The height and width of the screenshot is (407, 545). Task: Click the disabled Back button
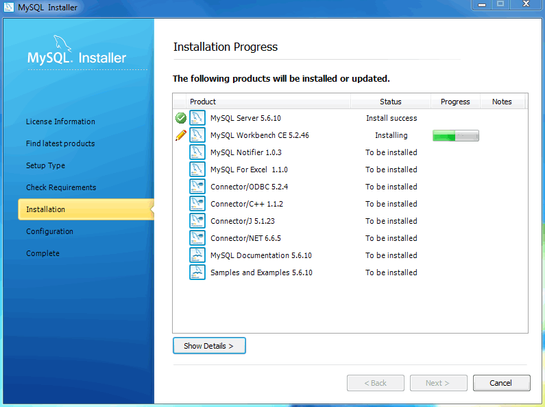click(376, 383)
